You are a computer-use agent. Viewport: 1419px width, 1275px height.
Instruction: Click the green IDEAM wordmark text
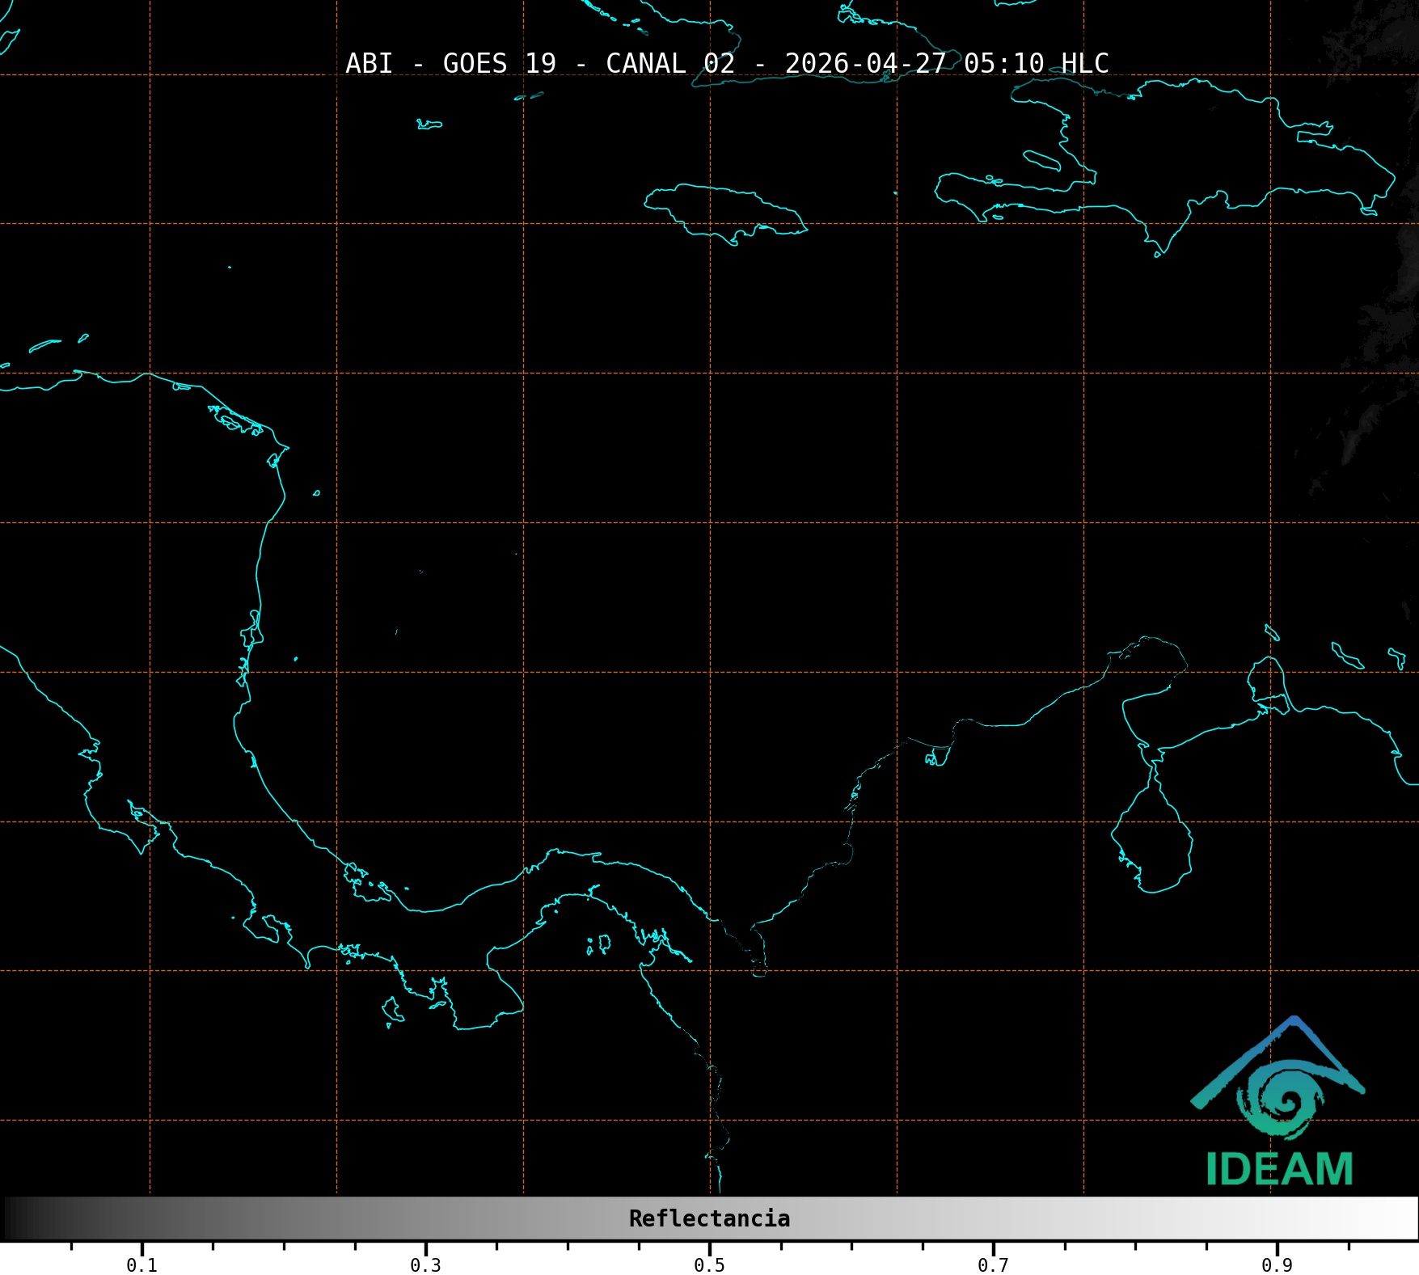(x=1279, y=1169)
